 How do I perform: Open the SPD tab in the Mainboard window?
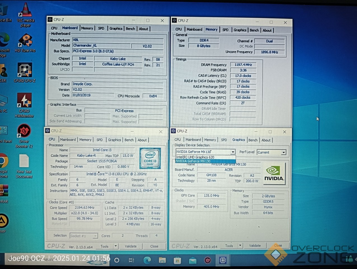[101, 28]
